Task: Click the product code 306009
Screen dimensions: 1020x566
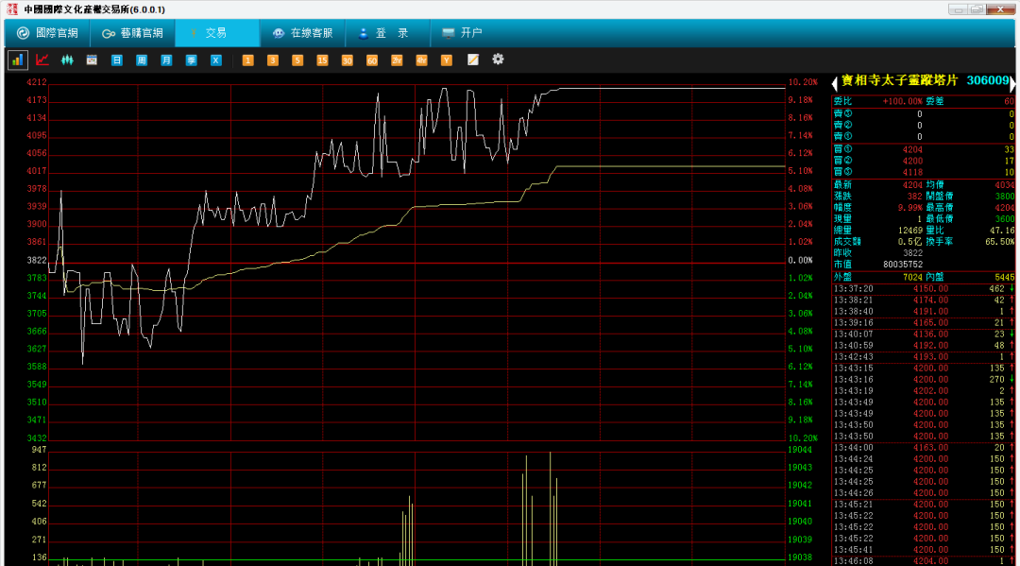Action: click(988, 80)
